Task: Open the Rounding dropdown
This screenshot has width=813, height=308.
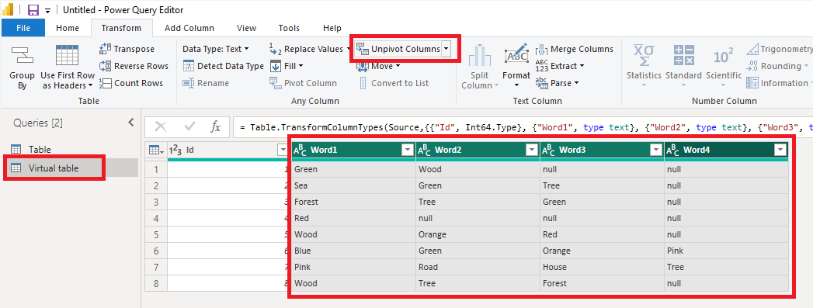Action: pos(778,66)
